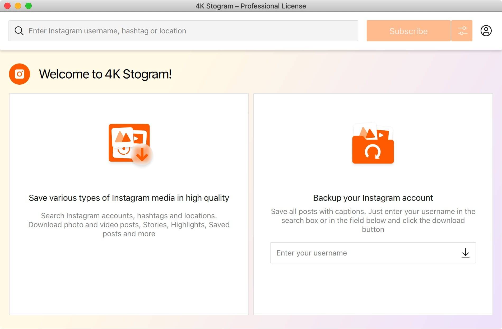Minimize the window with yellow button
The height and width of the screenshot is (329, 502).
pyautogui.click(x=18, y=6)
